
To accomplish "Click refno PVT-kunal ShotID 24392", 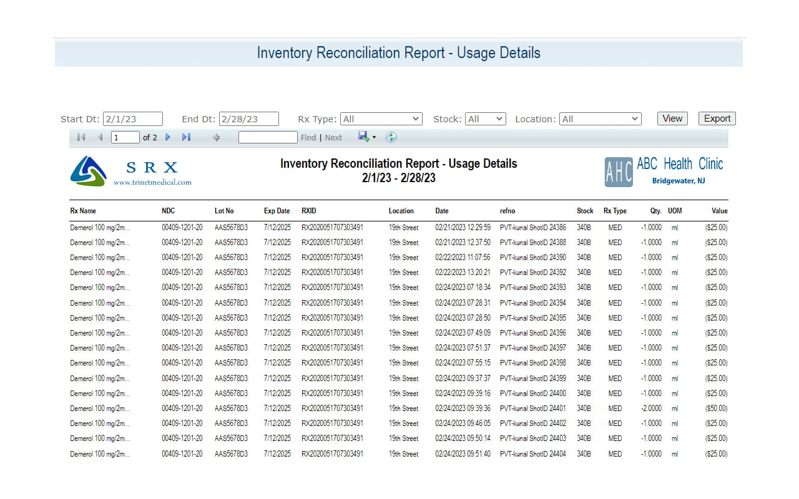I will point(533,273).
